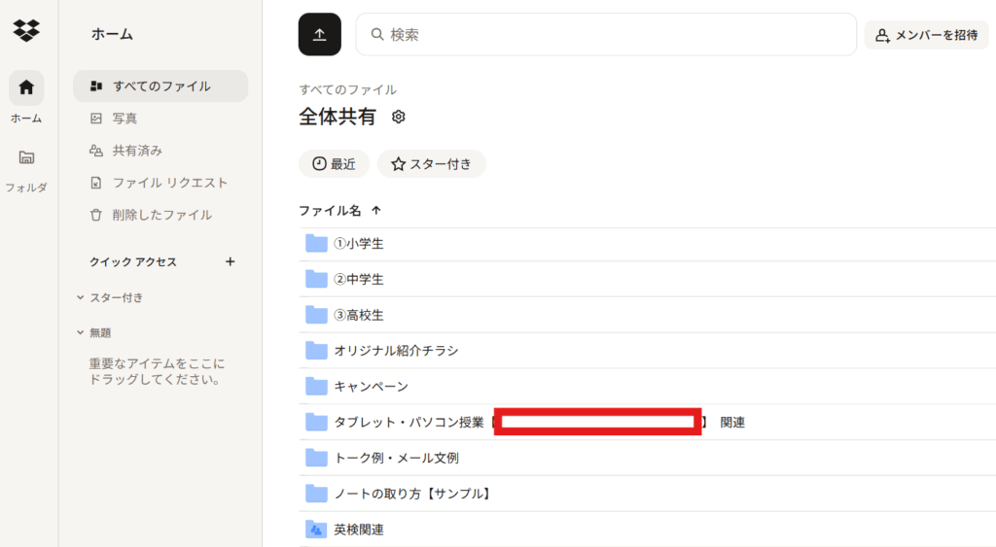This screenshot has height=547, width=996.
Task: Click the folder icon of タブレット・パソコン授業
Action: pos(316,422)
